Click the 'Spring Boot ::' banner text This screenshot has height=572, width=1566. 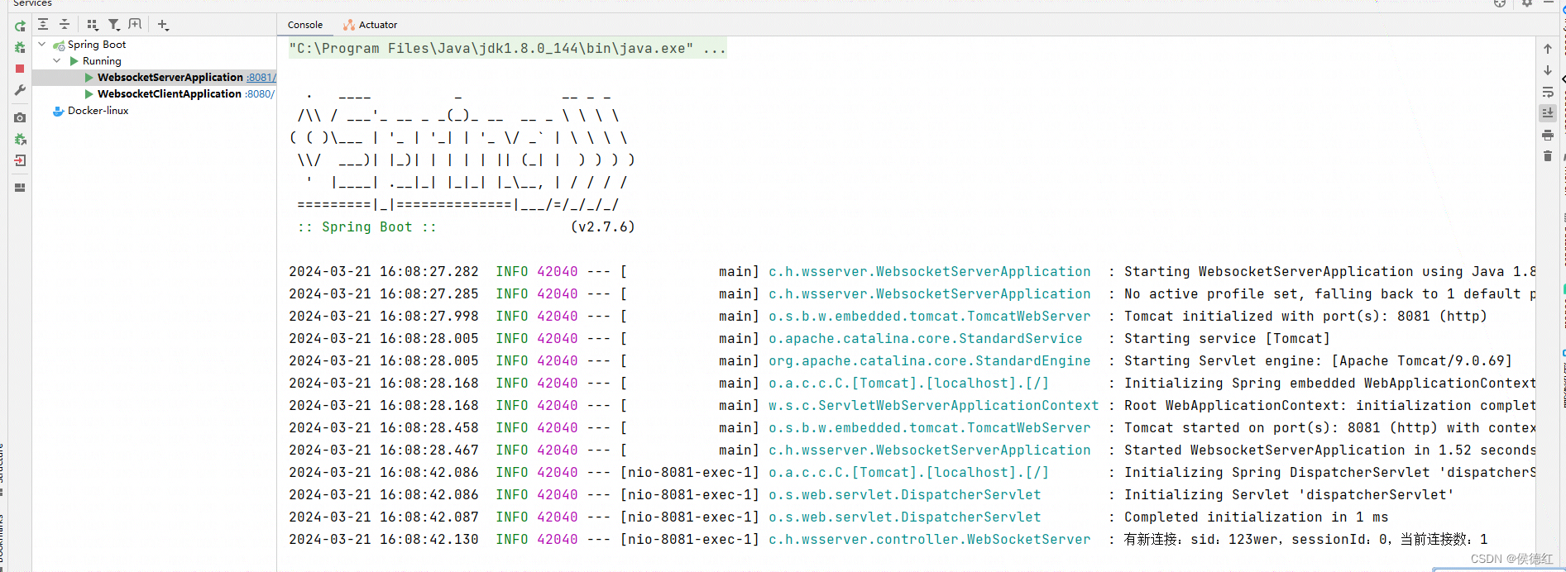click(x=366, y=227)
